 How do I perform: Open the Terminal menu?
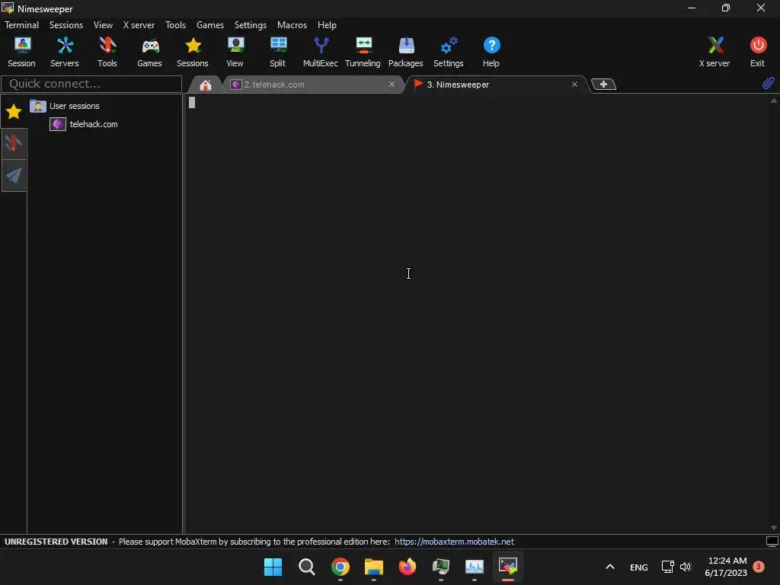click(21, 25)
